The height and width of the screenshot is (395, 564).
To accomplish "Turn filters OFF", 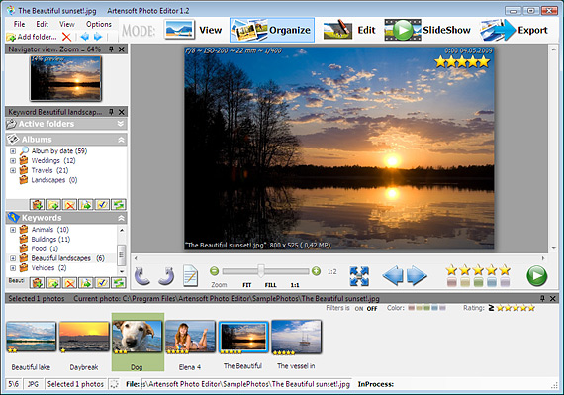I will click(372, 309).
